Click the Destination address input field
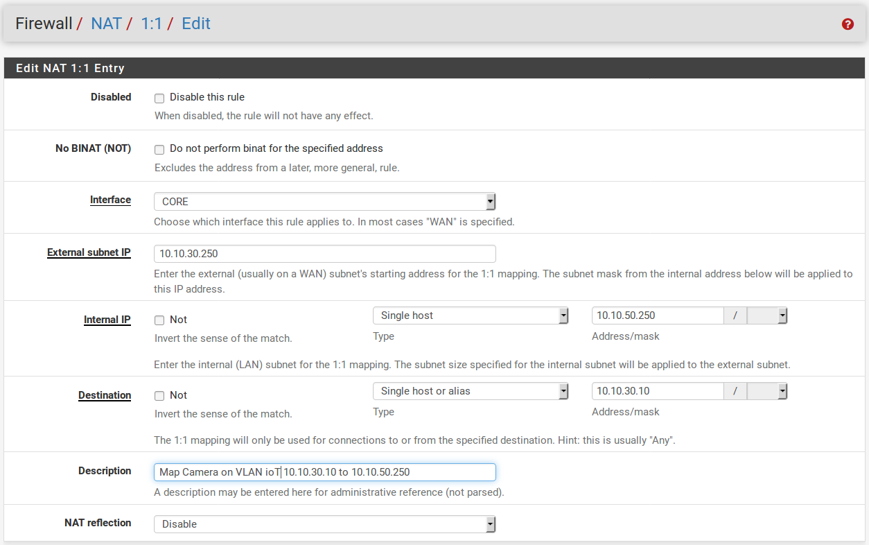Viewport: 869px width, 545px height. coord(657,392)
